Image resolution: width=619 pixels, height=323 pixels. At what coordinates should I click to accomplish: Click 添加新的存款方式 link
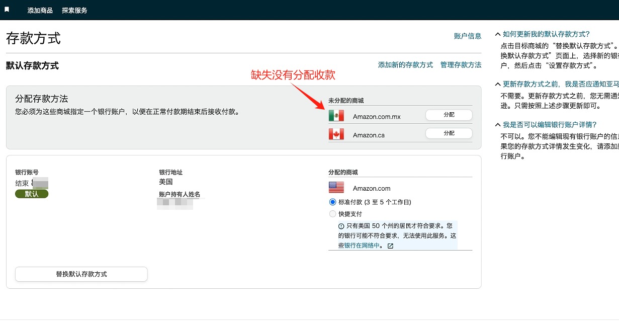click(405, 65)
